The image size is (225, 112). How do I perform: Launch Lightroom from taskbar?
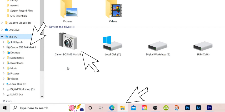pyautogui.click(x=198, y=108)
